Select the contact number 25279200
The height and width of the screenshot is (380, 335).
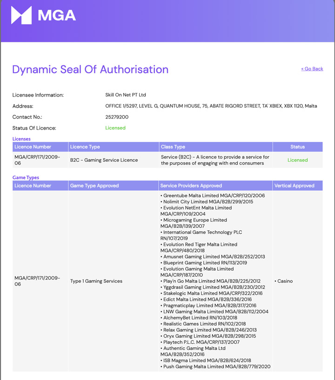pos(117,117)
